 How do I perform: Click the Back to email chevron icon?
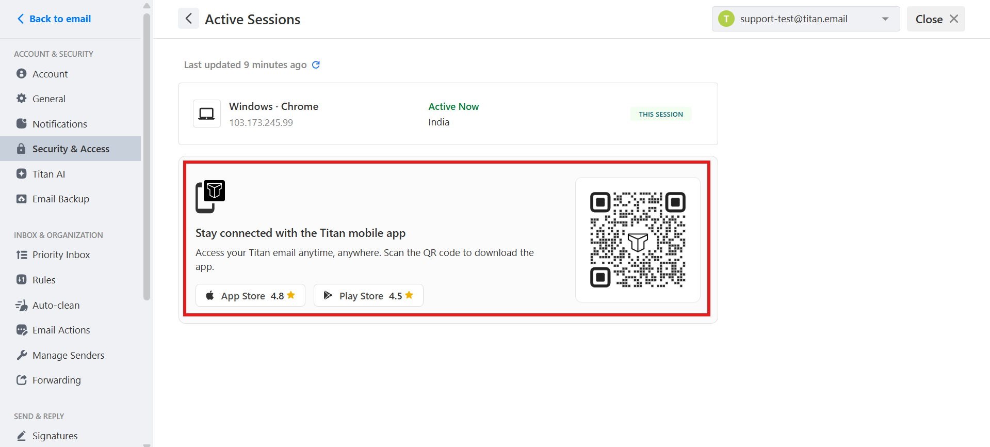21,19
